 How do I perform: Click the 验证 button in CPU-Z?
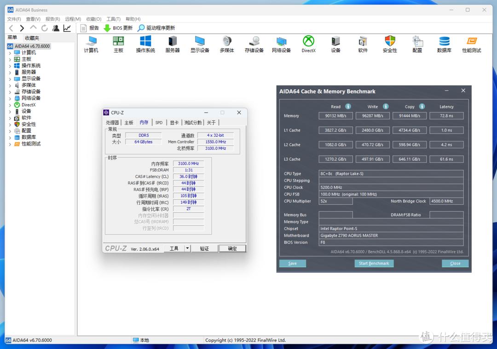click(205, 248)
